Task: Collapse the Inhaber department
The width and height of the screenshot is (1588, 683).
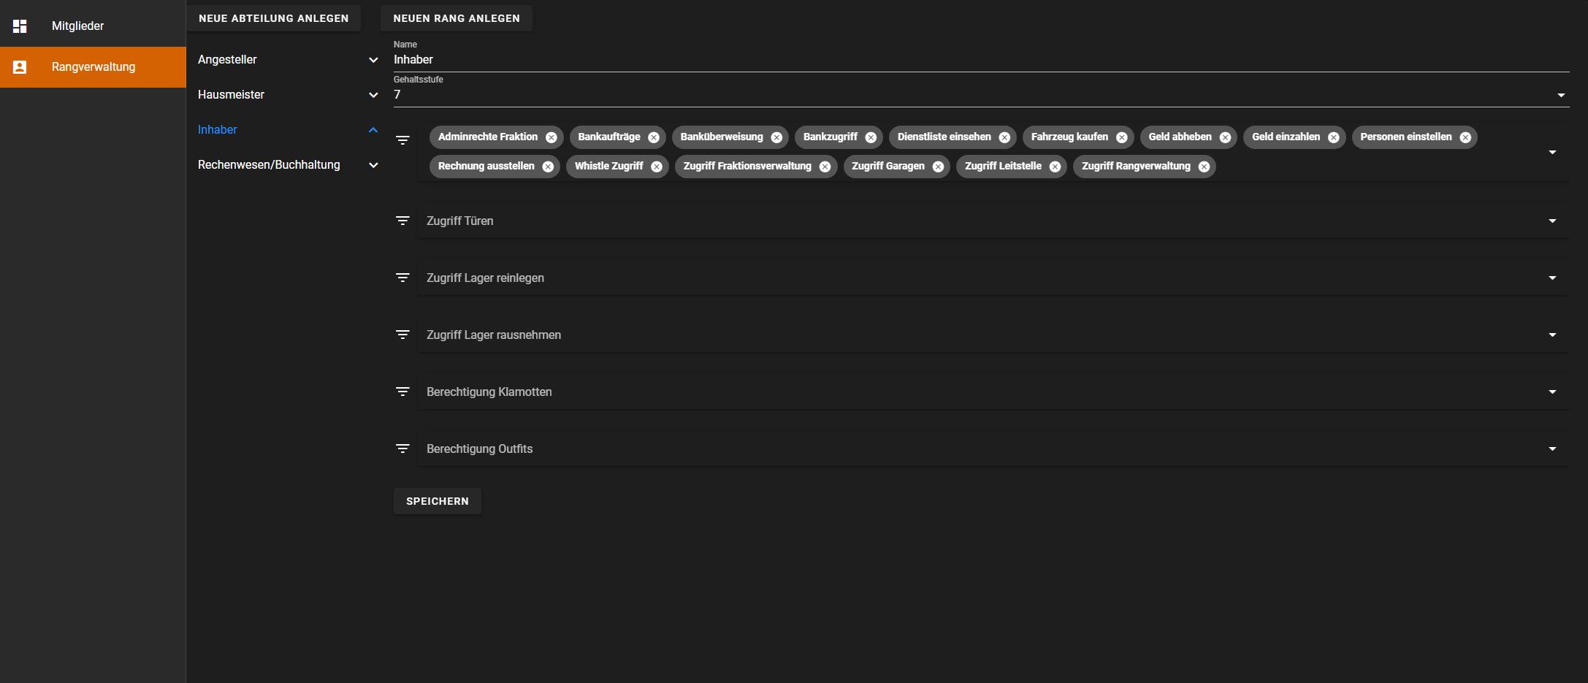Action: (x=373, y=130)
